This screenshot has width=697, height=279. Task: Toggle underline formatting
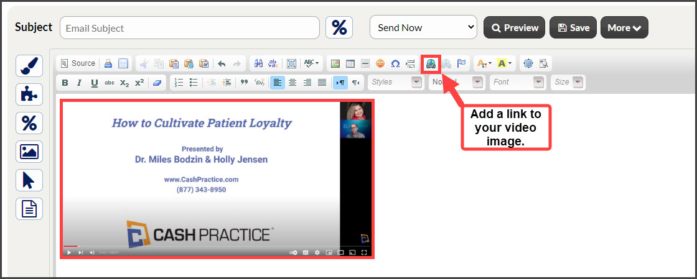(94, 82)
